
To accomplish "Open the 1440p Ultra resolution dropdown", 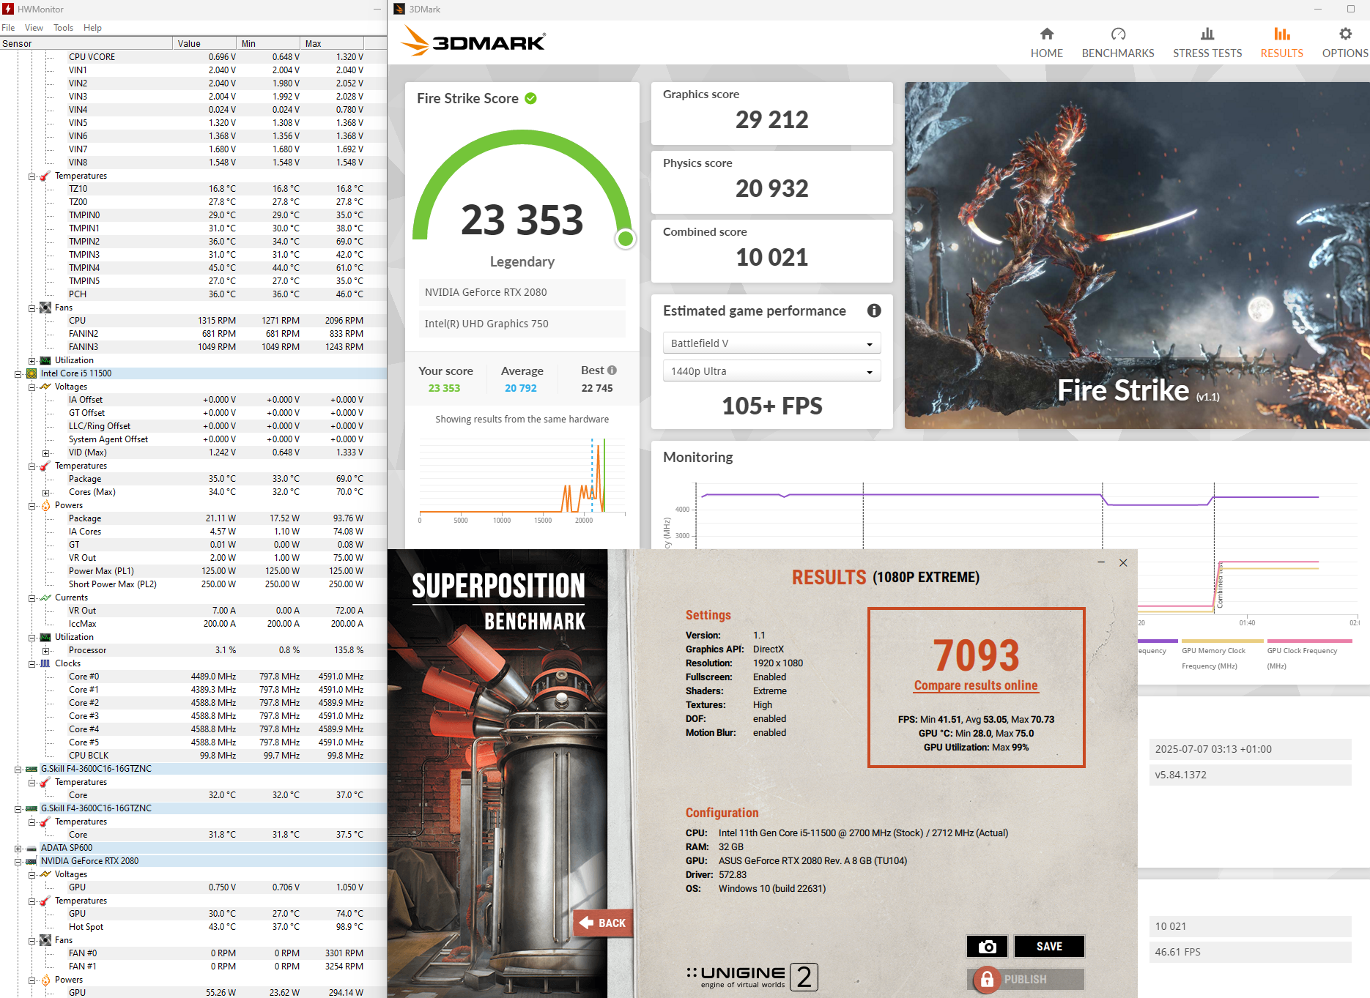I will point(771,371).
